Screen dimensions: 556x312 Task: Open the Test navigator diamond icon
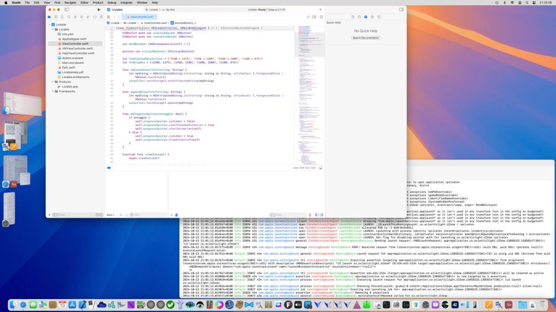coord(82,17)
